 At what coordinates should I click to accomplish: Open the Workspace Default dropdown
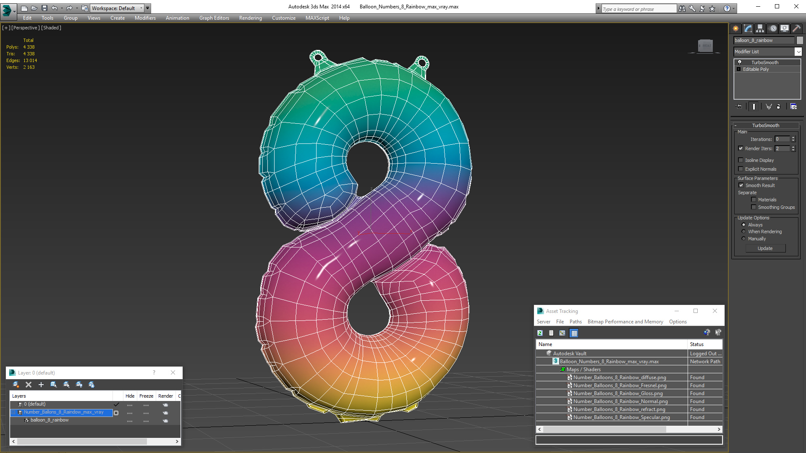[x=118, y=8]
